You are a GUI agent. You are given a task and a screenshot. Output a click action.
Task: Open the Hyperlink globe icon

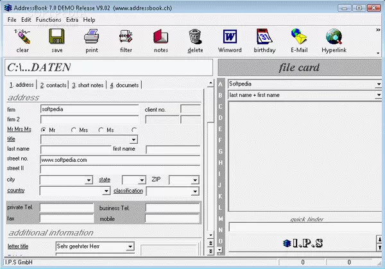point(334,37)
